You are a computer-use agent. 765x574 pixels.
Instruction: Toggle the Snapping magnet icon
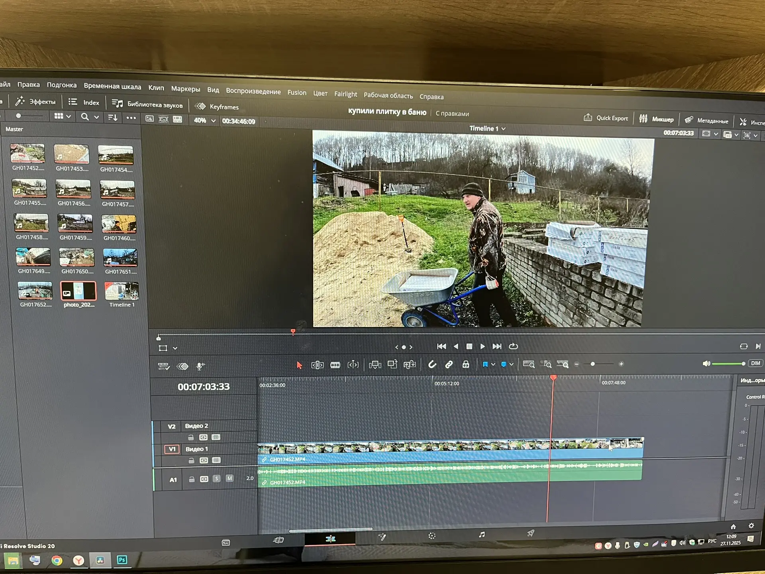(x=432, y=364)
